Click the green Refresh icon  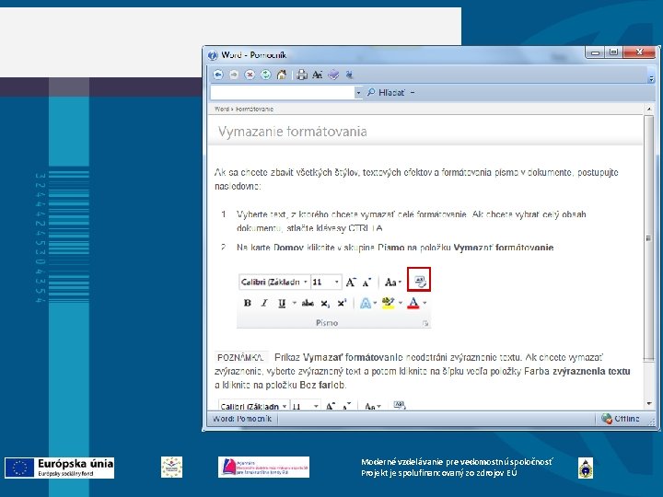265,75
